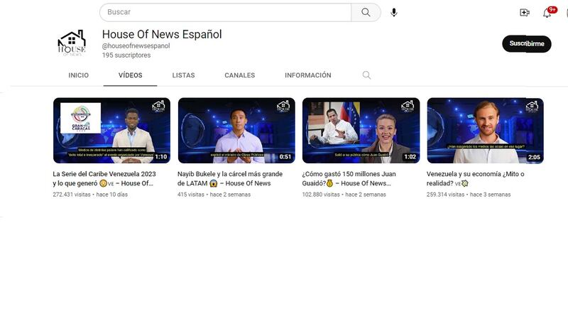Open the create video icon
Screen dimensions: 568x321
coord(524,13)
